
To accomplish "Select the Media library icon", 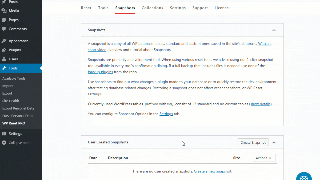I will pyautogui.click(x=4, y=11).
